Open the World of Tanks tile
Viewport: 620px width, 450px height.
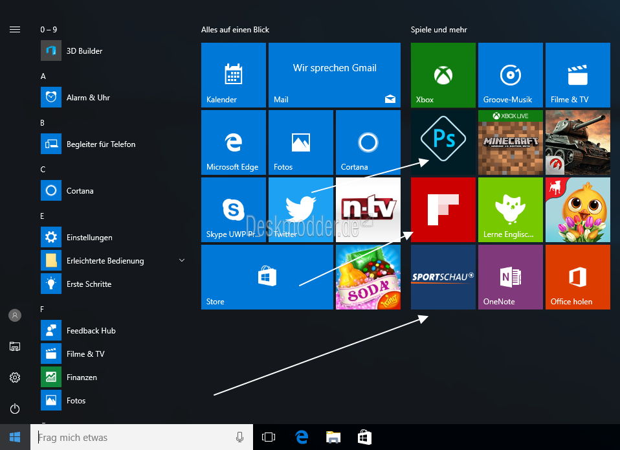(578, 142)
